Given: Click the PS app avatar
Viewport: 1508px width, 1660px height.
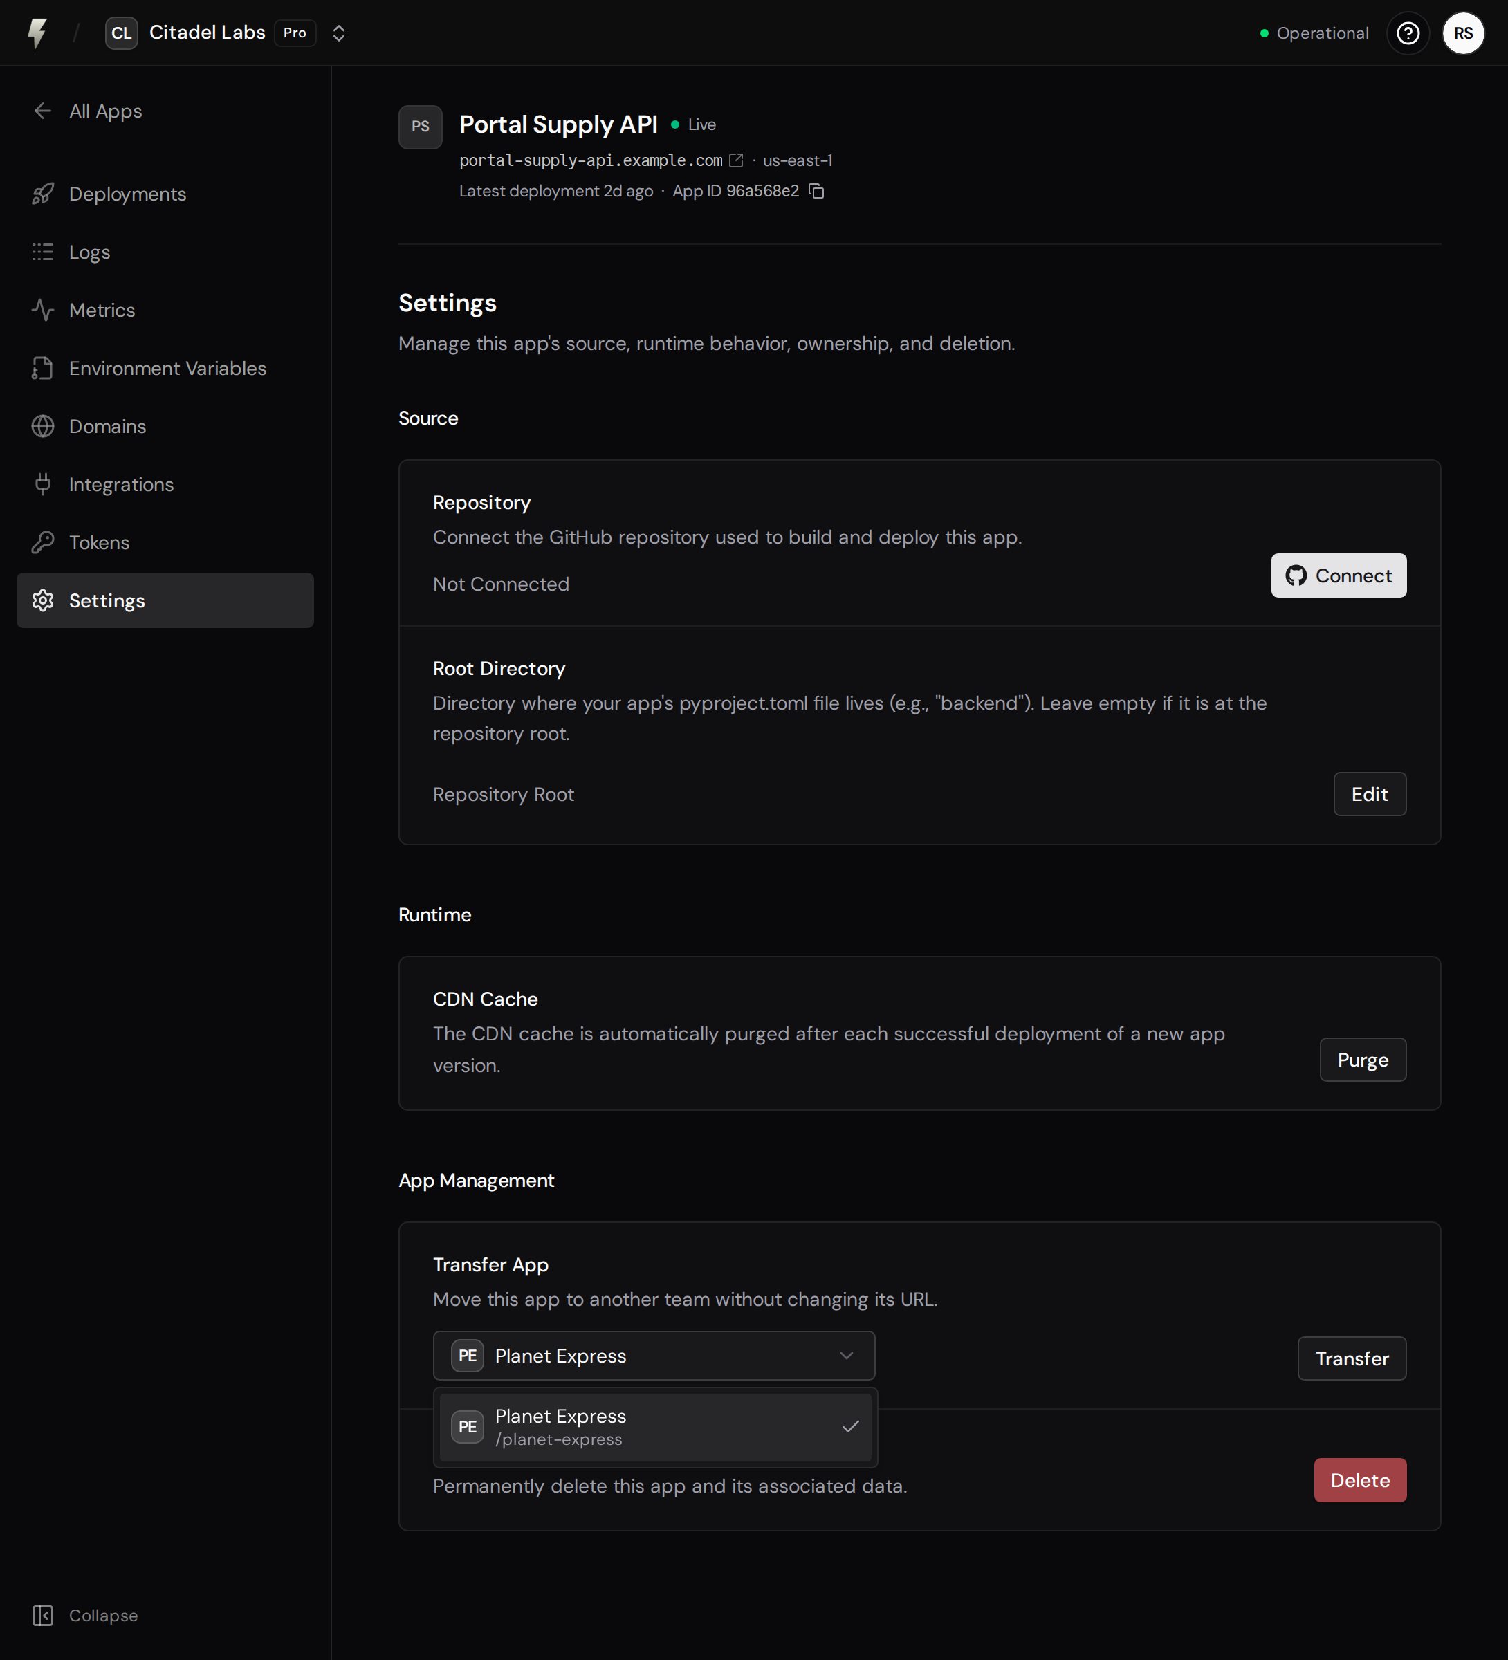Looking at the screenshot, I should [420, 127].
